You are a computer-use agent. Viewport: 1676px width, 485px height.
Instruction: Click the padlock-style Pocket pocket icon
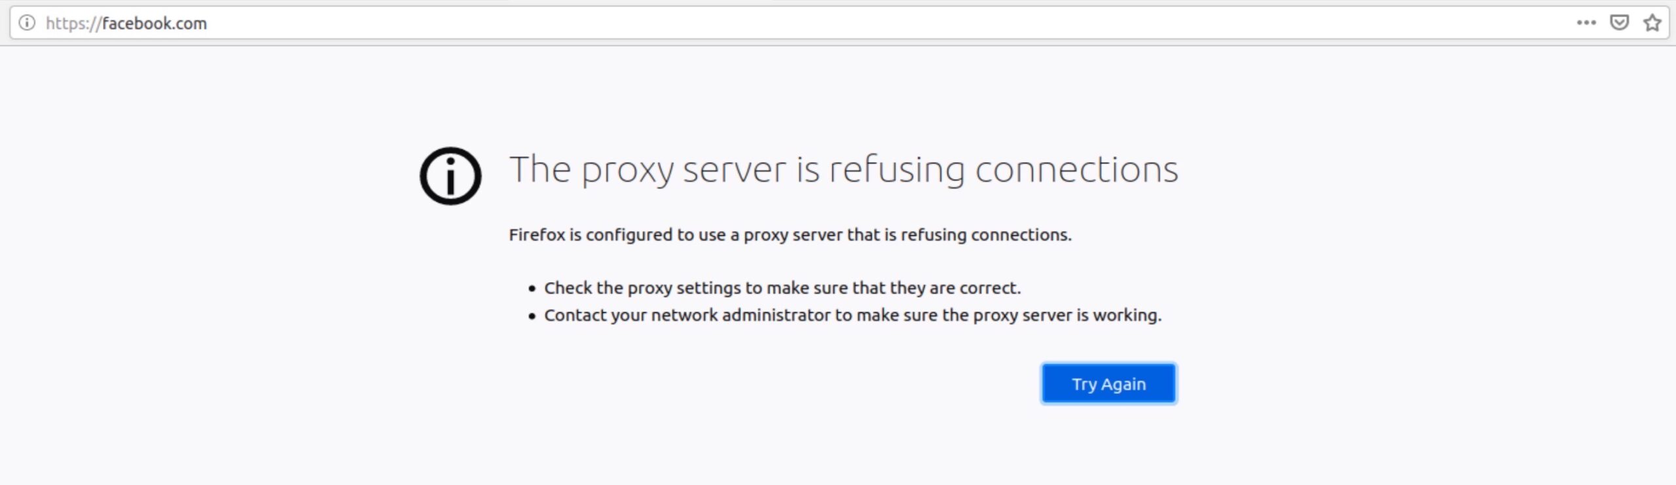(x=1618, y=23)
